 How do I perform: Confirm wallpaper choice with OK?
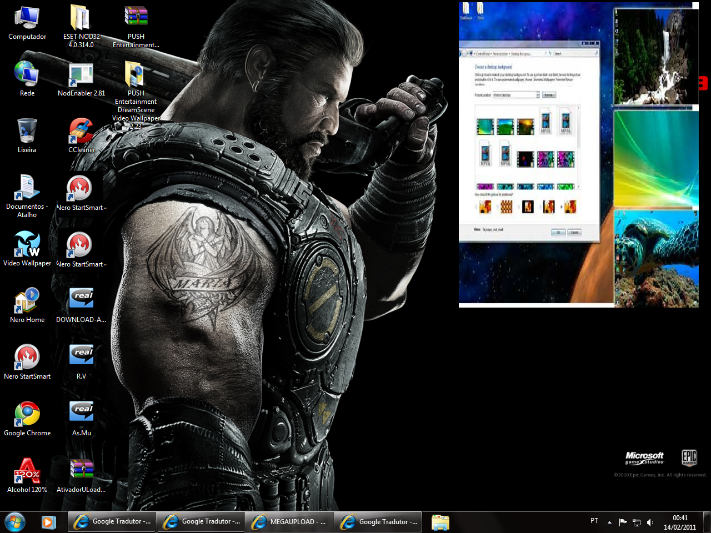click(x=559, y=233)
